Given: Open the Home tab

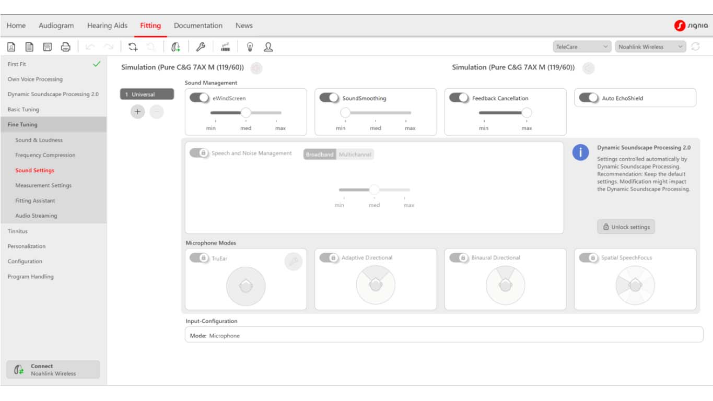Looking at the screenshot, I should tap(16, 26).
